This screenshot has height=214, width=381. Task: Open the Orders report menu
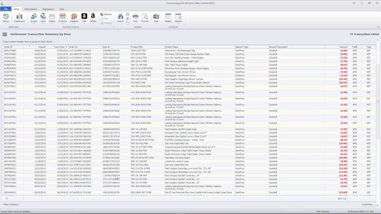[52, 18]
